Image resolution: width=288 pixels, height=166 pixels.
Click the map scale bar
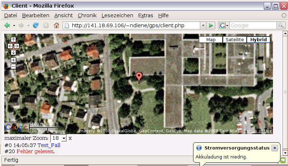(x=43, y=128)
